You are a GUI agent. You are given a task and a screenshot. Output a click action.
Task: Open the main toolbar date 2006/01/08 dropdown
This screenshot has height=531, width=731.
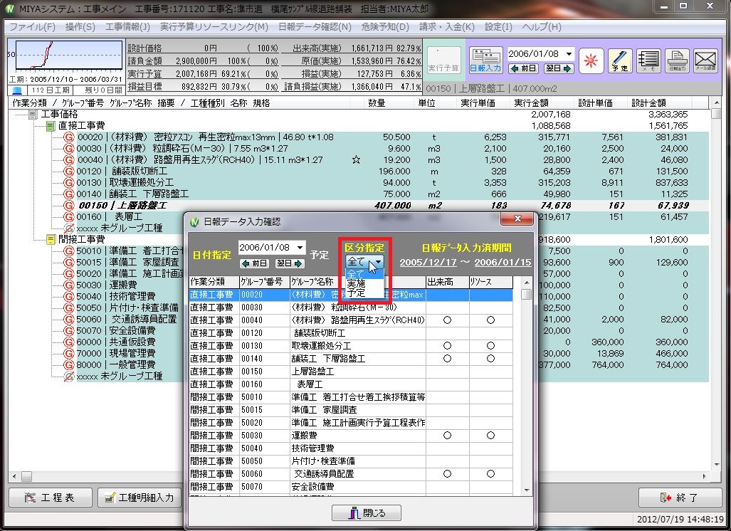tap(569, 54)
